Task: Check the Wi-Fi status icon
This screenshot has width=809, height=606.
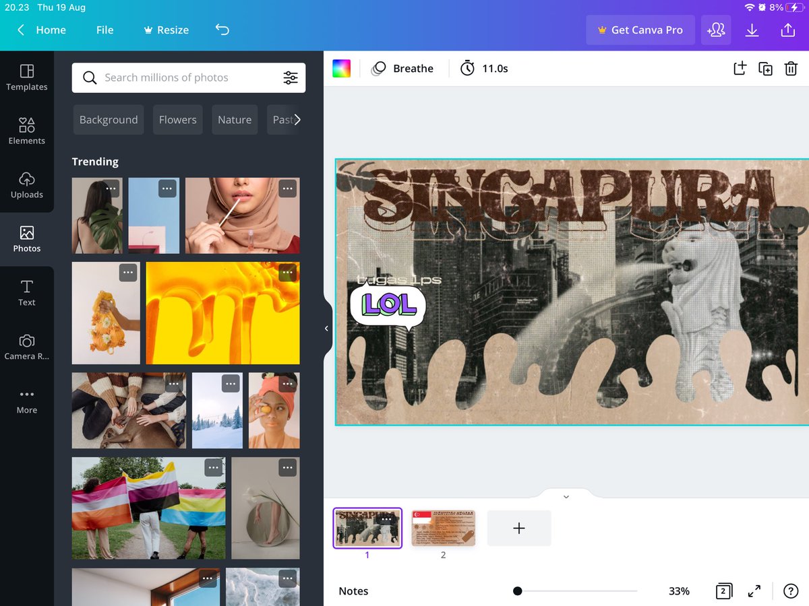Action: click(x=749, y=7)
